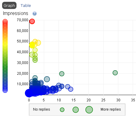Select the smallest legend circle beside No replies
Image resolution: width=136 pixels, height=119 pixels.
[x=62, y=110]
